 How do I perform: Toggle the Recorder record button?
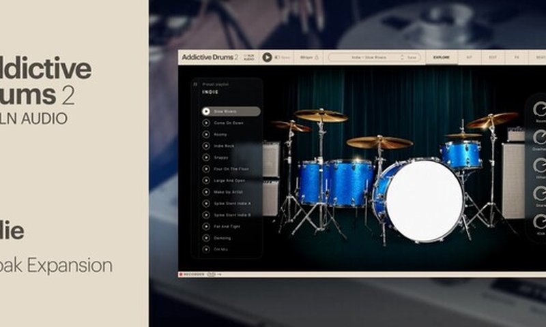[x=181, y=274]
